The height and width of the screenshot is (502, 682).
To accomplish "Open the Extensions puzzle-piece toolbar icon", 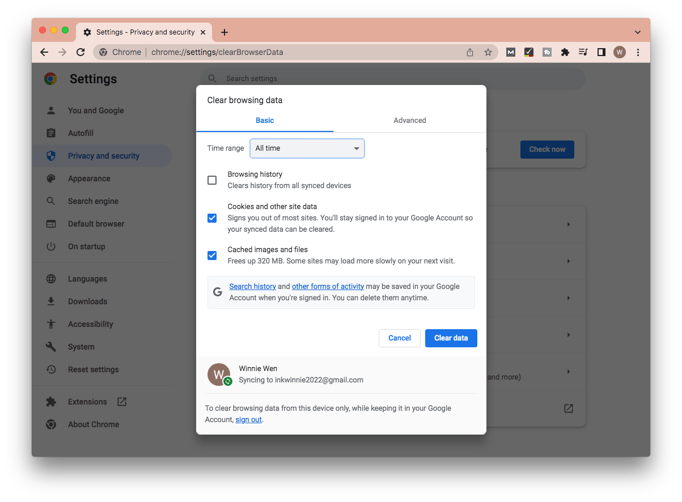I will coord(565,52).
